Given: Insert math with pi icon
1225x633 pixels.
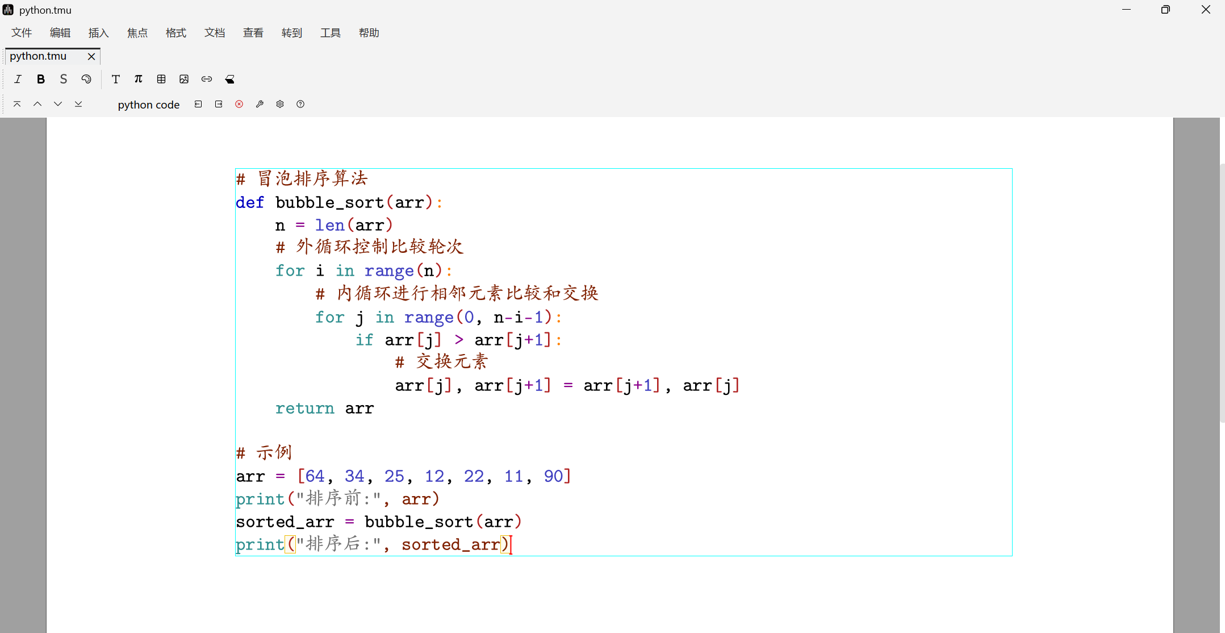Looking at the screenshot, I should pos(138,79).
